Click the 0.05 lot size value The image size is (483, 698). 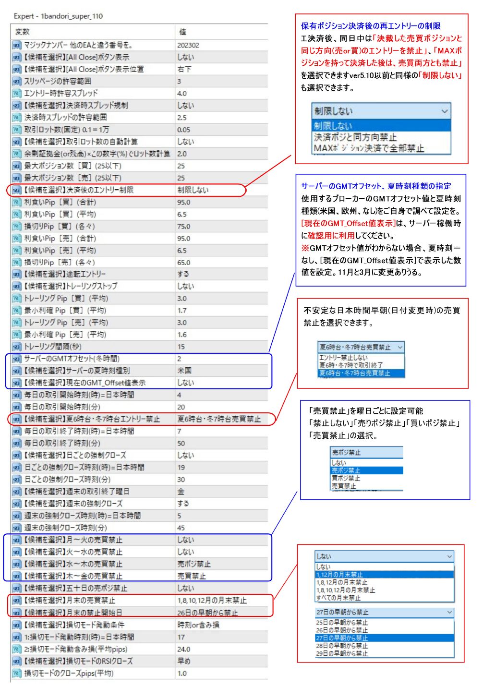[x=183, y=130]
